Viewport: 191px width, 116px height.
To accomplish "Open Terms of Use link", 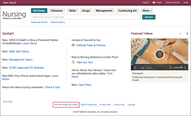I will [119, 105].
